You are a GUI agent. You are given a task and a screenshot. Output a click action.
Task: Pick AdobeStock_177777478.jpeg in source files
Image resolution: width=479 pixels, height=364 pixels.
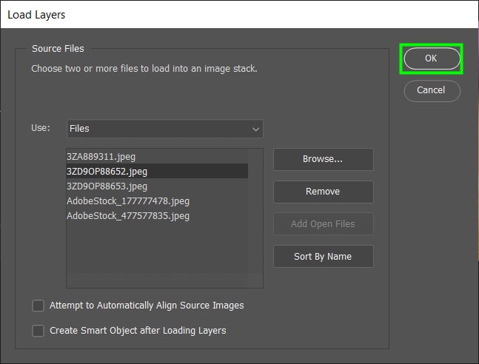(127, 201)
